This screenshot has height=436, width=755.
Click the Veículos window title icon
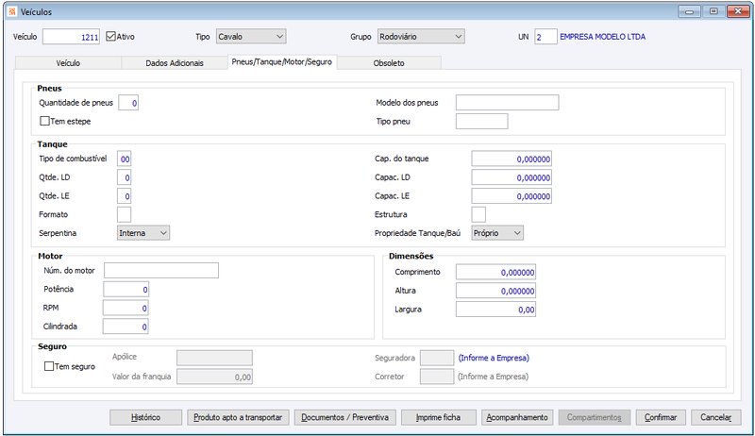coord(12,11)
